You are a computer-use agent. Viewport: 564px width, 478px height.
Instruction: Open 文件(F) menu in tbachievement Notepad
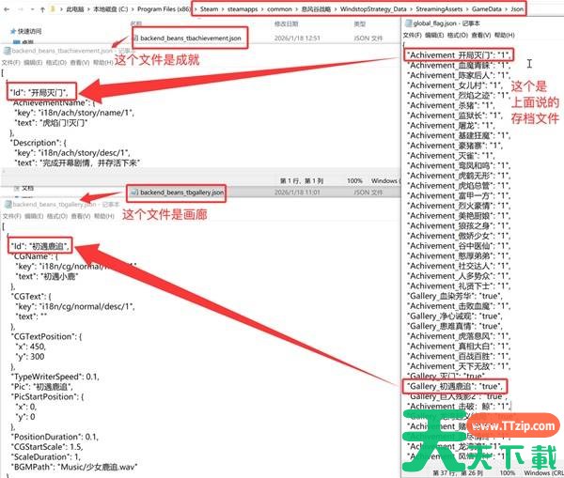pyautogui.click(x=10, y=63)
